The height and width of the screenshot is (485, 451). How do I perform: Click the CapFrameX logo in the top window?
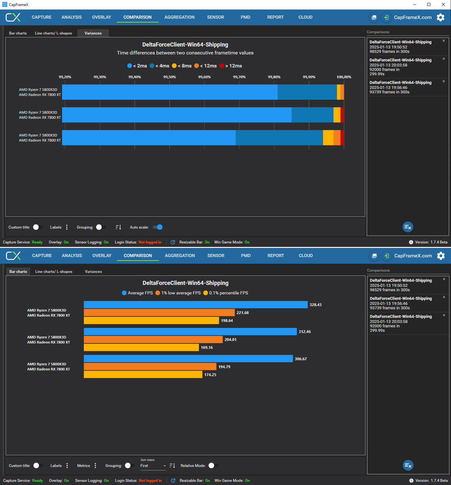[13, 17]
